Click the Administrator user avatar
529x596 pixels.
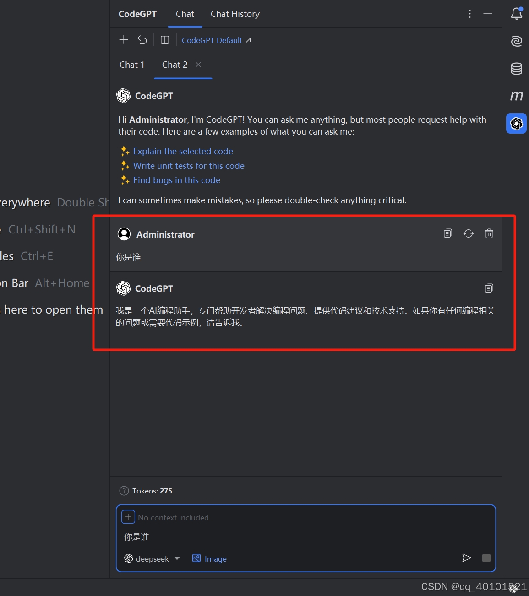point(124,234)
